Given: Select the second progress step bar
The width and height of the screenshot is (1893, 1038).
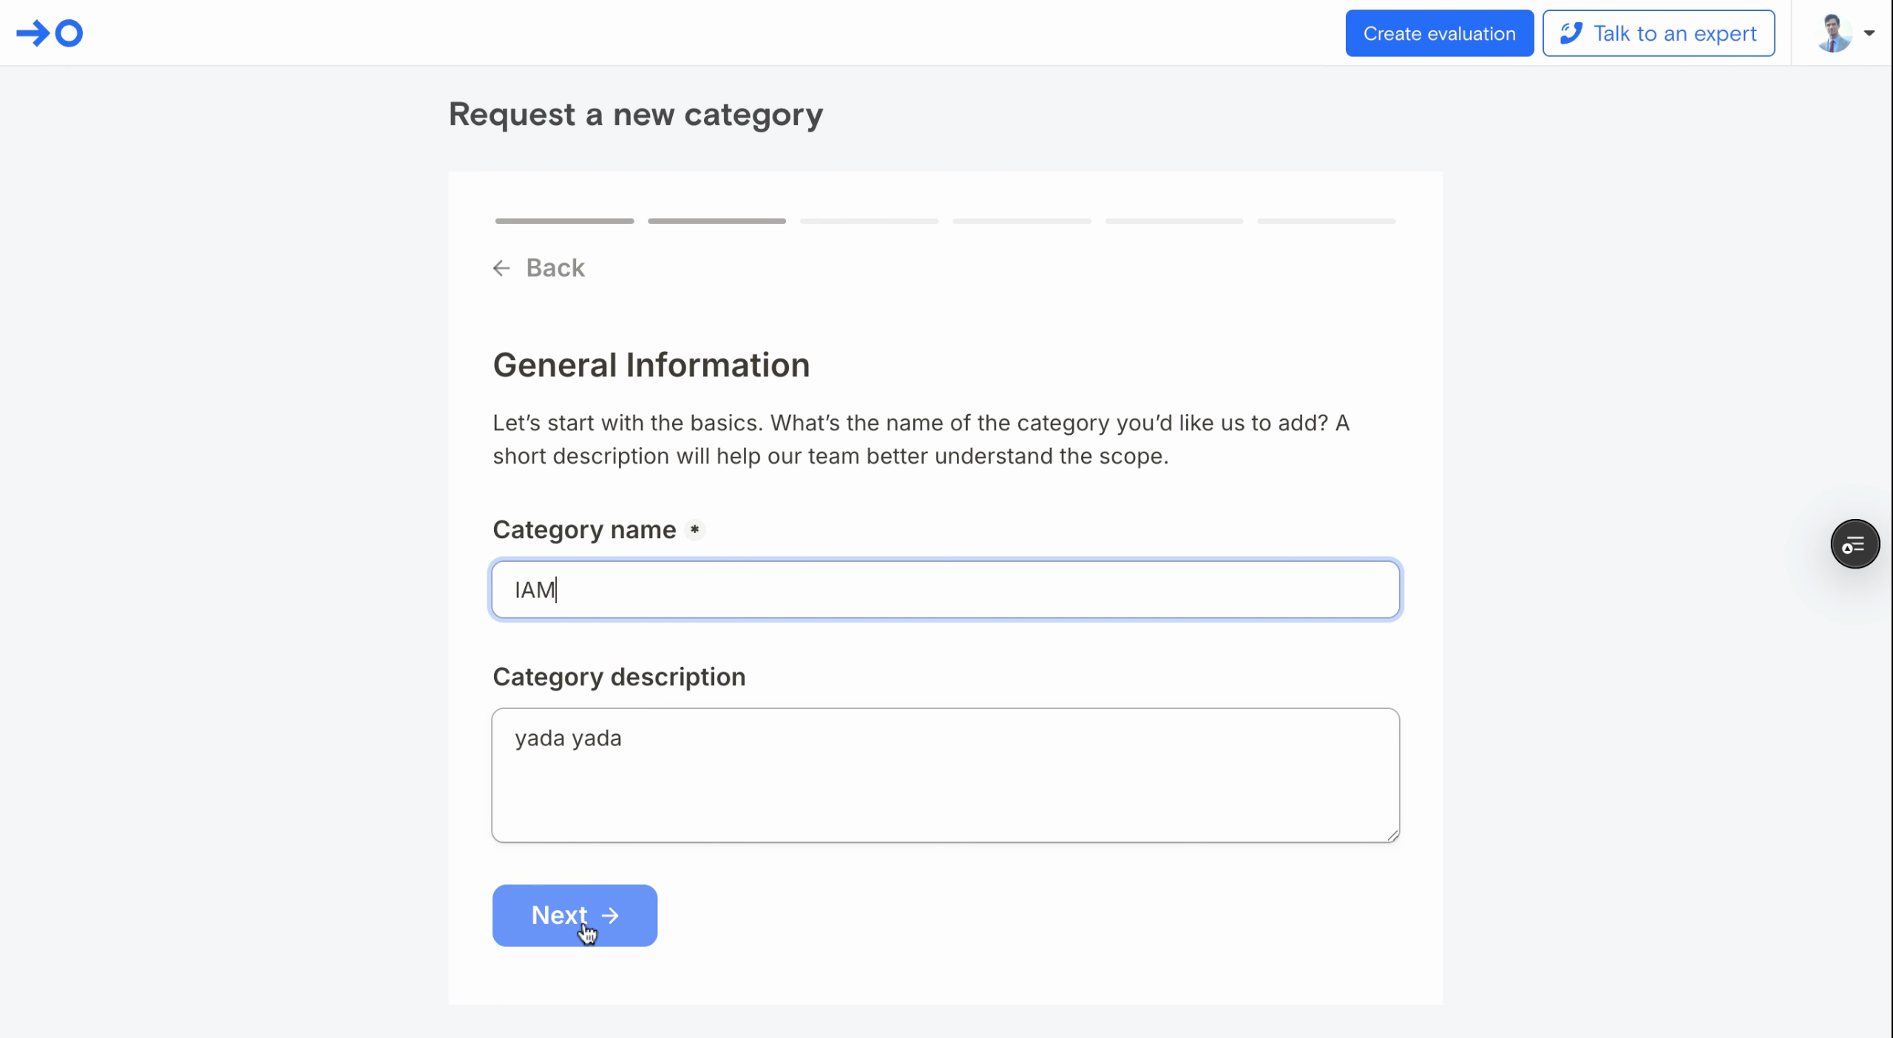Looking at the screenshot, I should click(x=717, y=221).
